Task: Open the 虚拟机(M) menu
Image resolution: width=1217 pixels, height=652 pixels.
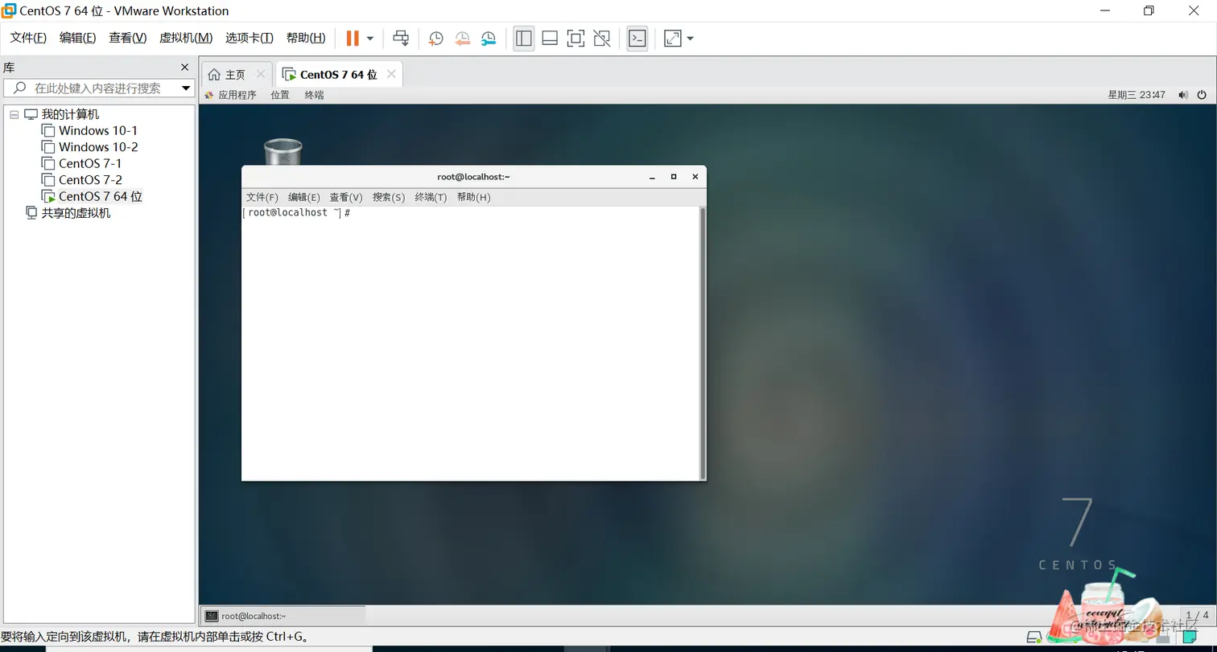Action: click(x=186, y=38)
